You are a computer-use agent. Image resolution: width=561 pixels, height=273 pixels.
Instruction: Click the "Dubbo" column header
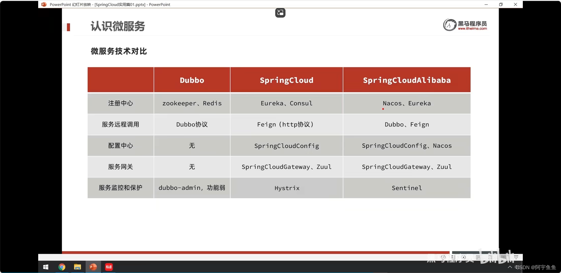(192, 80)
